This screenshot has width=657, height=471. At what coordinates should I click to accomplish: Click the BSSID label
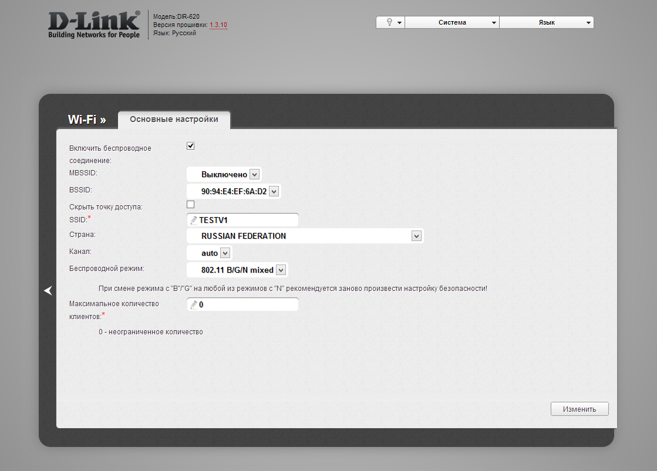tap(80, 190)
